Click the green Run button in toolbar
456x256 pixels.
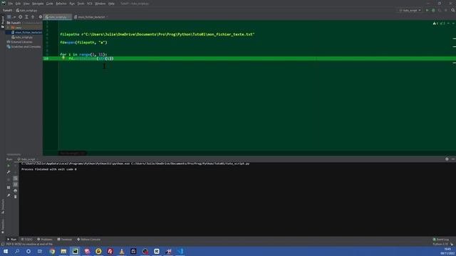point(427,10)
